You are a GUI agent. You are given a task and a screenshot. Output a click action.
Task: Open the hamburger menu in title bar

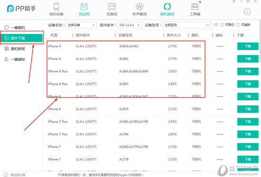[x=234, y=1]
